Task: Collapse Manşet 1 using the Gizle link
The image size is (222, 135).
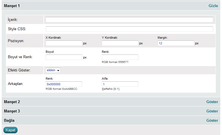Action: tap(213, 6)
